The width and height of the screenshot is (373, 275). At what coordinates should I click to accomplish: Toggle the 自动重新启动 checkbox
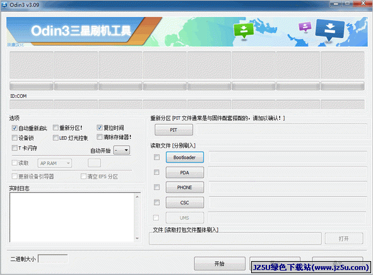15,128
